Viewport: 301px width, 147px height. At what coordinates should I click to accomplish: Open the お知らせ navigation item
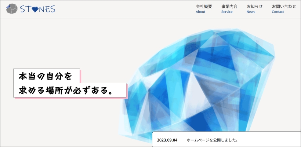(x=254, y=6)
